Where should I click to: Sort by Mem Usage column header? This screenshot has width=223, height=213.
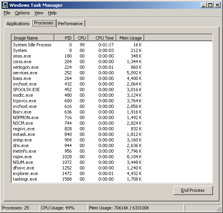(x=130, y=38)
